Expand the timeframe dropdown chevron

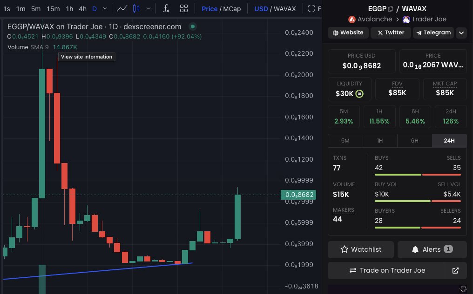pos(105,9)
